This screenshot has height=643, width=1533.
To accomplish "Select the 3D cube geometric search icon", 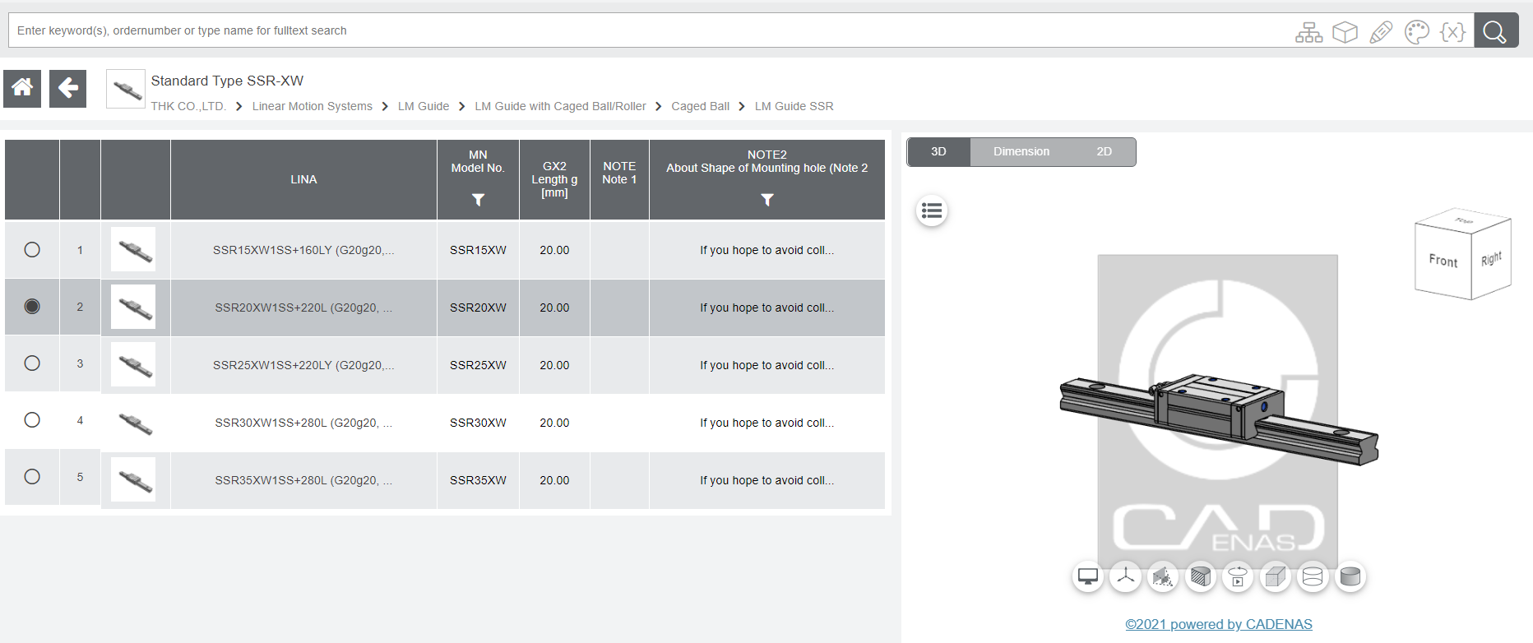I will [1345, 32].
